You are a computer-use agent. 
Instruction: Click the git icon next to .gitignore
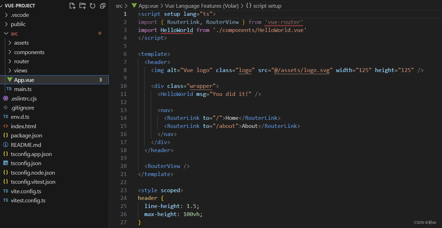click(6, 108)
